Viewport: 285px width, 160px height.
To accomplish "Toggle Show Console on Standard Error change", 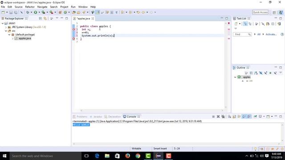I will coord(249,116).
